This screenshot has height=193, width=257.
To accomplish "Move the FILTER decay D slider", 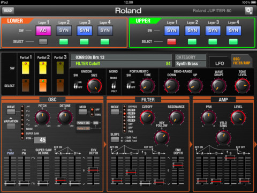I will pyautogui.click(x=131, y=172).
